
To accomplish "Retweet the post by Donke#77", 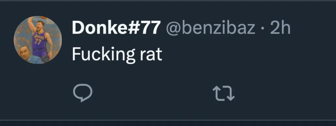I will (x=223, y=93).
